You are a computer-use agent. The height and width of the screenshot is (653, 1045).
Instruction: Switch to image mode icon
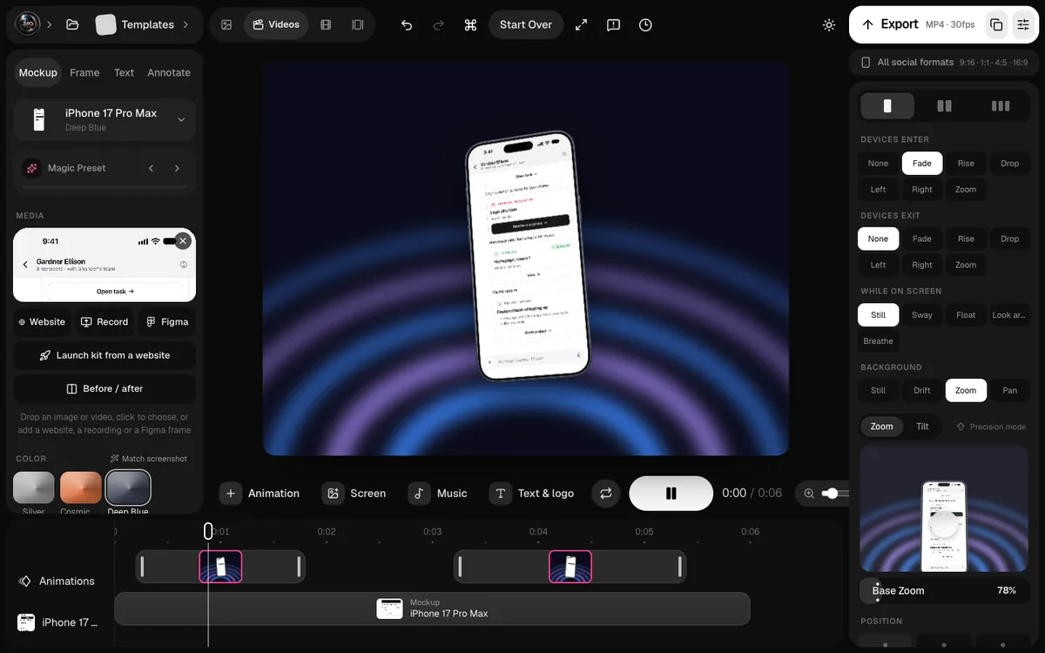226,24
